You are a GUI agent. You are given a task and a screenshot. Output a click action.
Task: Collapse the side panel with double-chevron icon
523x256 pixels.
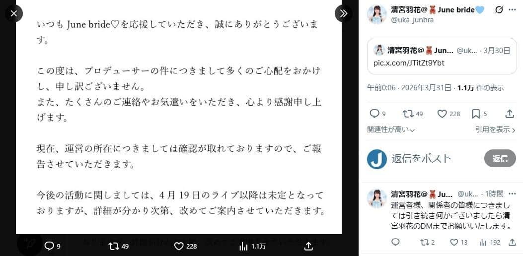(x=343, y=14)
